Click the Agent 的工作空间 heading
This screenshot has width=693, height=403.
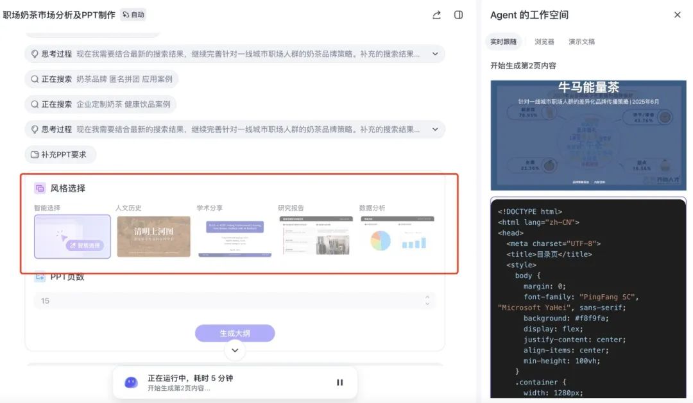tap(529, 15)
